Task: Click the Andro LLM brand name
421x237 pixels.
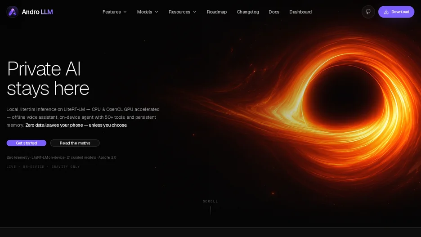Action: point(37,12)
